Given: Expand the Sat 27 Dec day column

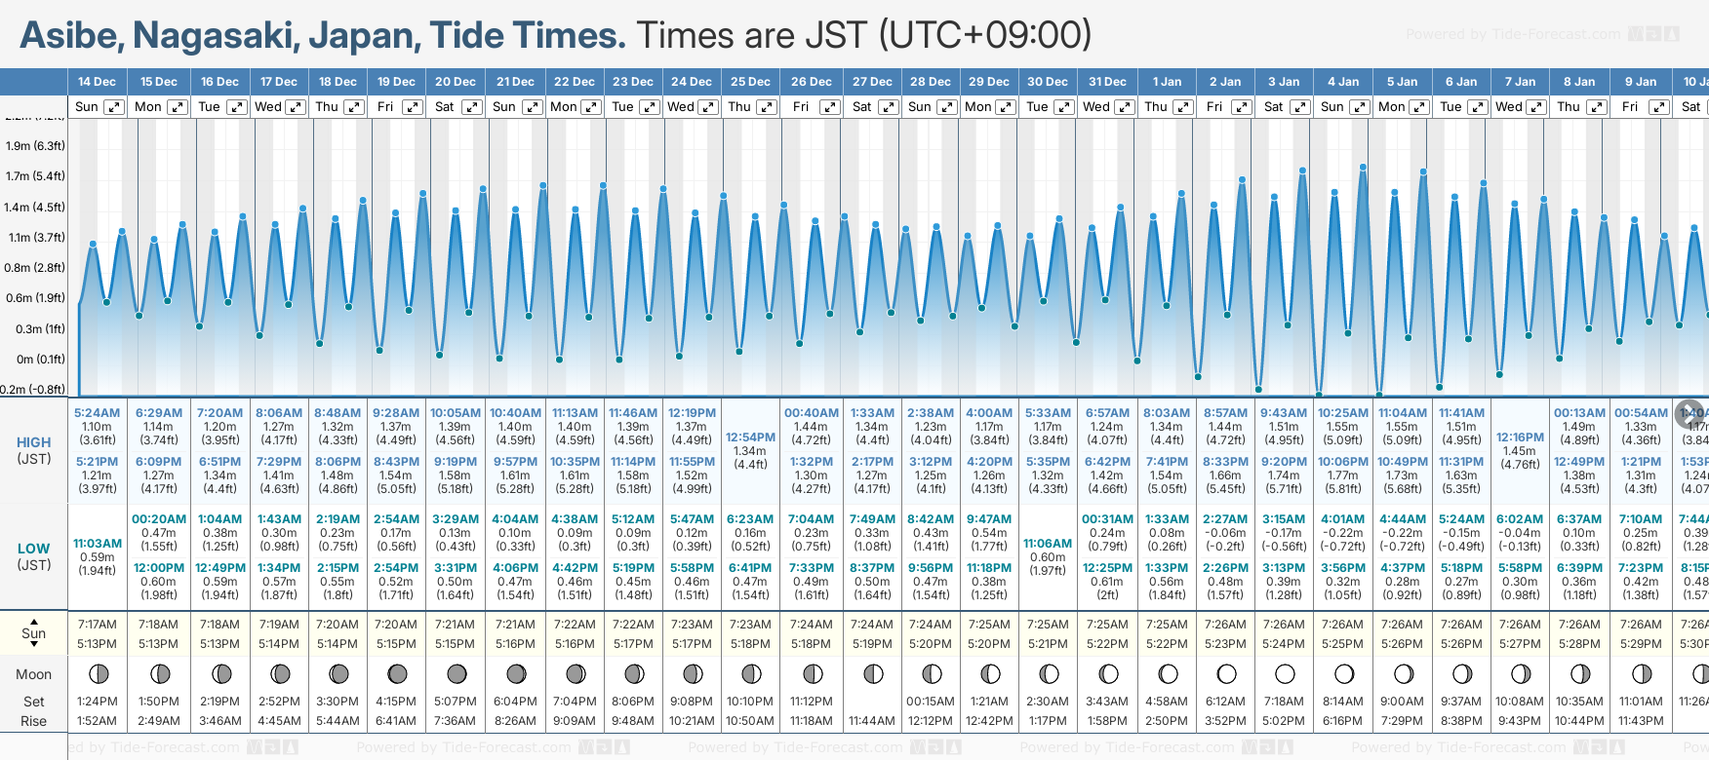Looking at the screenshot, I should click(x=888, y=107).
